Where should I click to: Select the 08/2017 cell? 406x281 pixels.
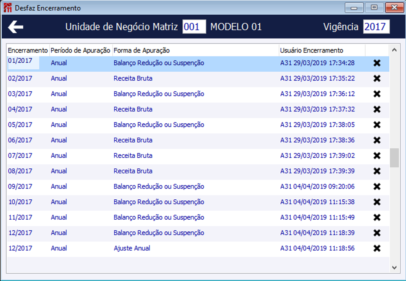20,171
